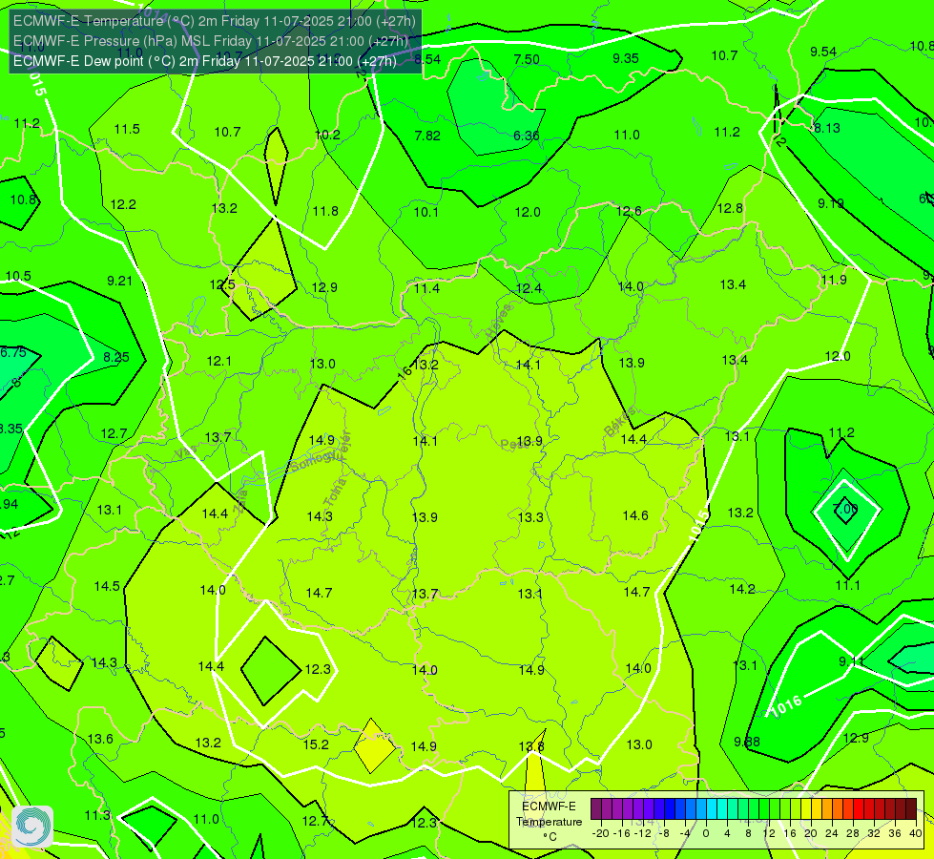Click the 7.50 temperature value
The width and height of the screenshot is (934, 859).
[x=527, y=59]
